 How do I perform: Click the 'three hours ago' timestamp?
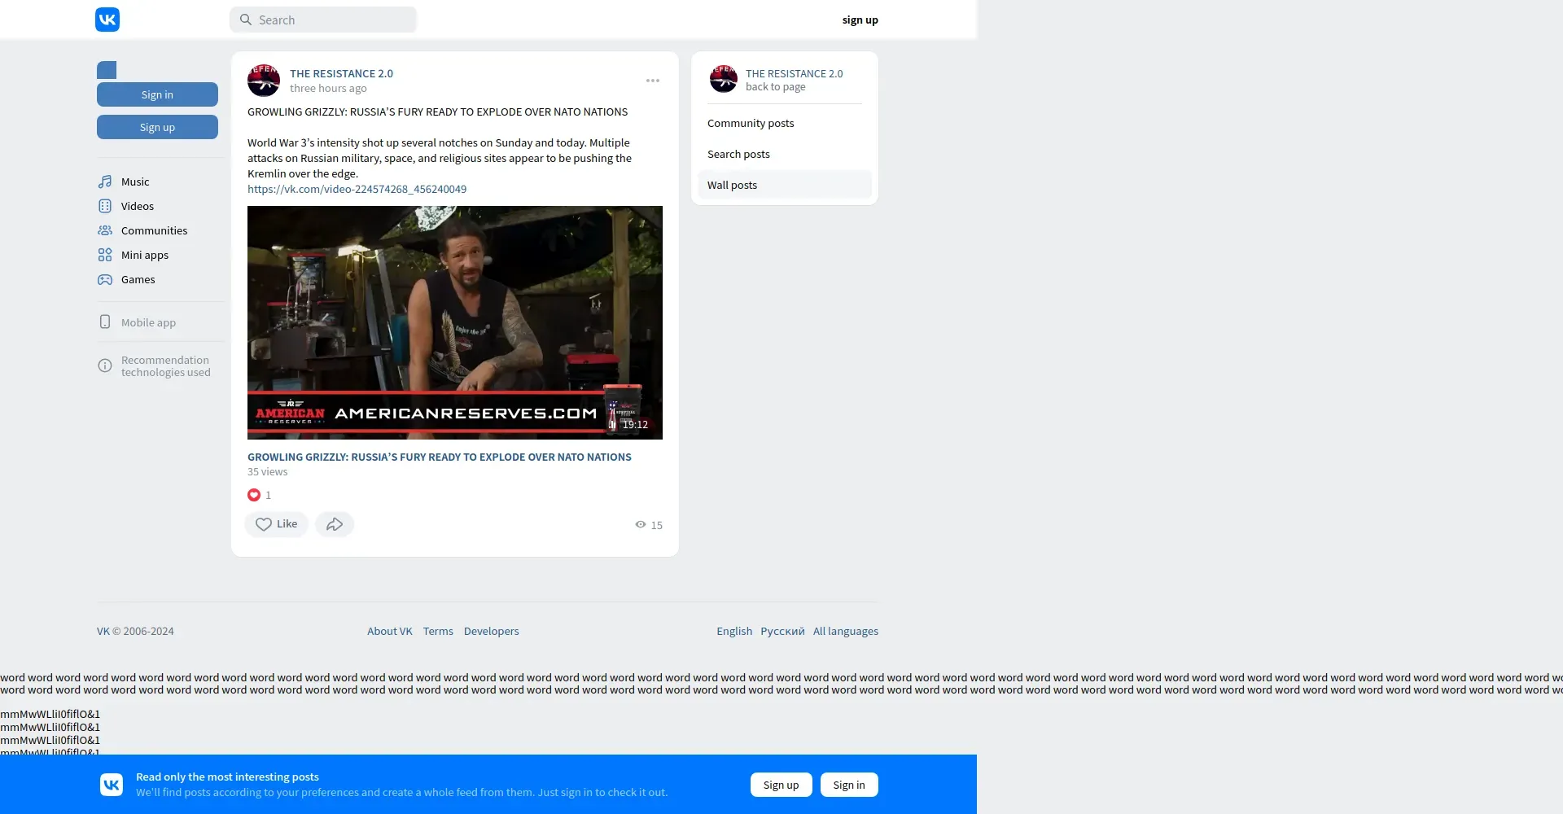[328, 88]
